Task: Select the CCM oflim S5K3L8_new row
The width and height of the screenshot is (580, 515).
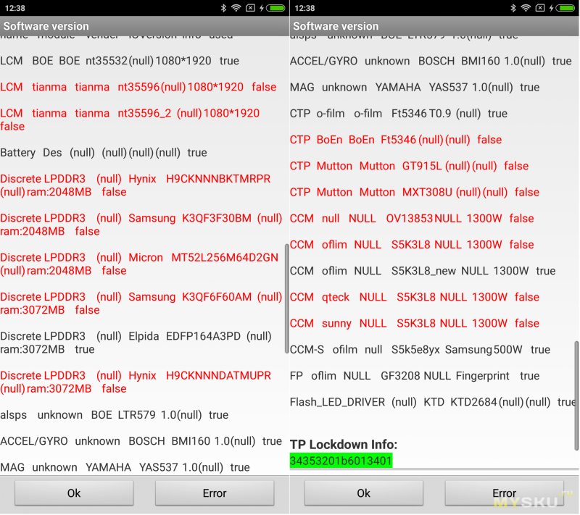Action: [423, 271]
